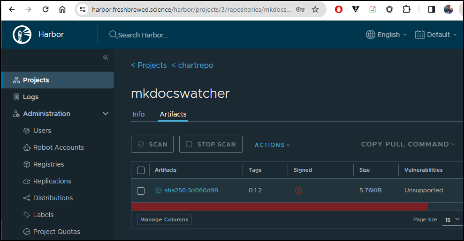Switch to the Info tab

(138, 114)
